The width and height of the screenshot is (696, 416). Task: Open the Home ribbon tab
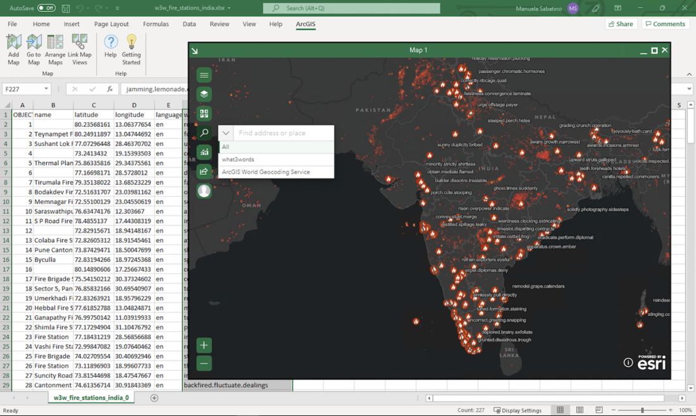(41, 24)
